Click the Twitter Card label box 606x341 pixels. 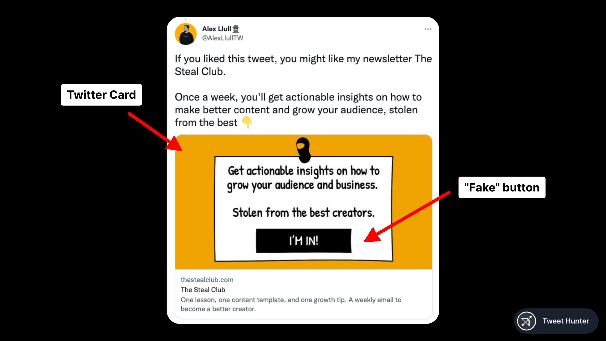click(101, 95)
